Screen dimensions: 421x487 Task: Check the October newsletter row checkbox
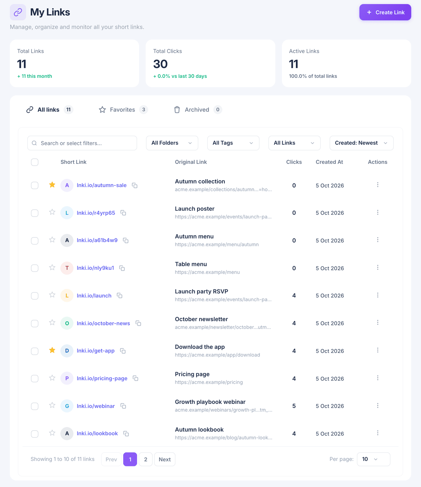pos(35,323)
